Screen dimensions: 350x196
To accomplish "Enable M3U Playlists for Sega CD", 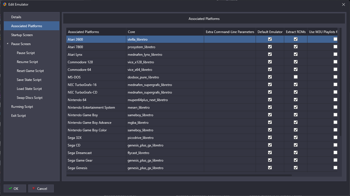I will click(x=335, y=145).
